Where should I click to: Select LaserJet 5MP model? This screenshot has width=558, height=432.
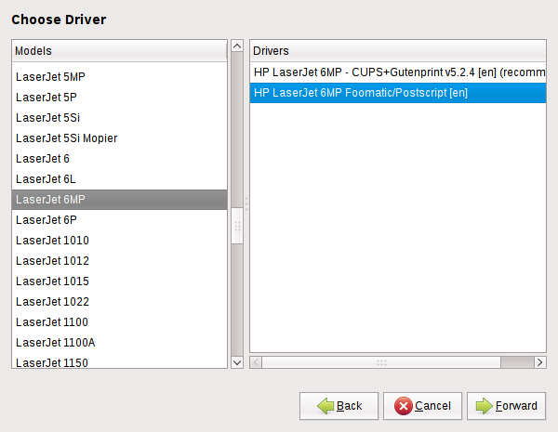[x=120, y=77]
